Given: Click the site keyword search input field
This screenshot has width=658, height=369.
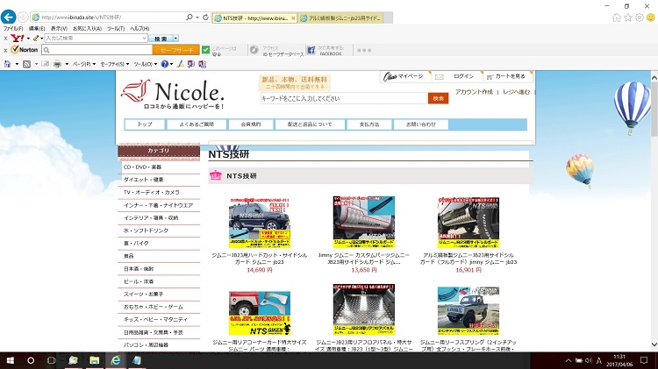Looking at the screenshot, I should tap(342, 98).
